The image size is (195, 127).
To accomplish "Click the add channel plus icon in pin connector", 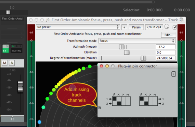I will (x=99, y=108).
